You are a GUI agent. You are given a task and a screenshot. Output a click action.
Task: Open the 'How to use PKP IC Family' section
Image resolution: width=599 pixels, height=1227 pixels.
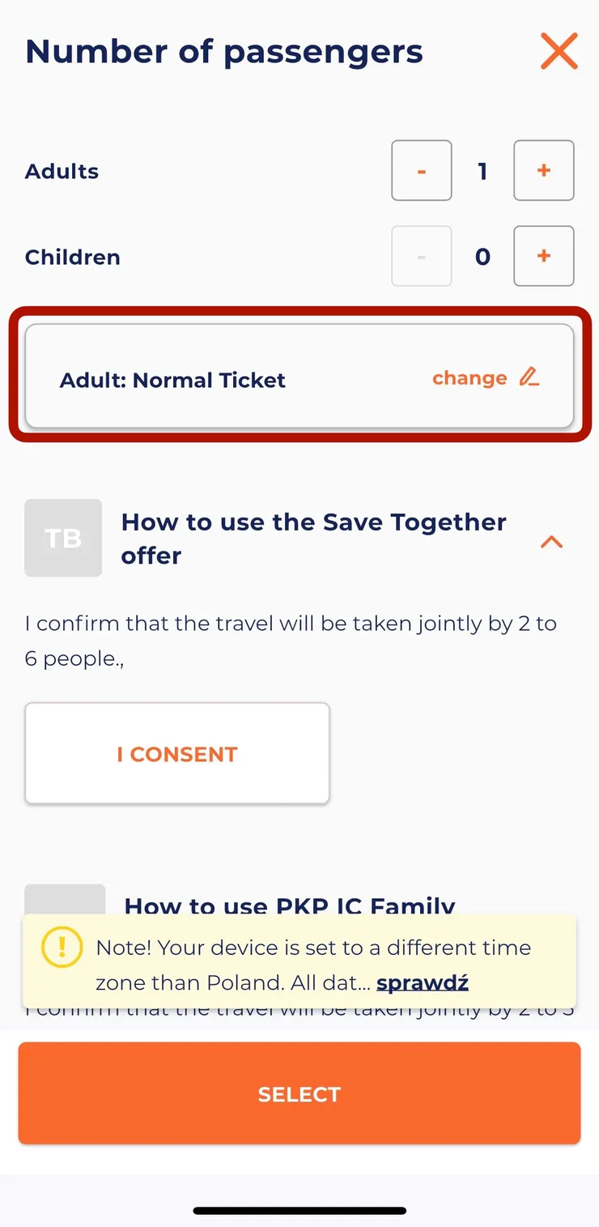coord(290,905)
